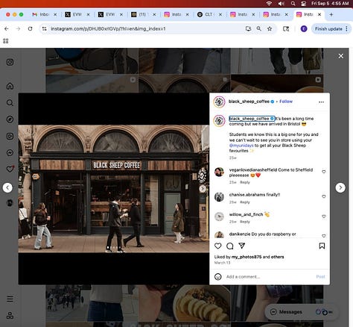Share the post with paper-plane icon
The height and width of the screenshot is (327, 353).
[242, 246]
